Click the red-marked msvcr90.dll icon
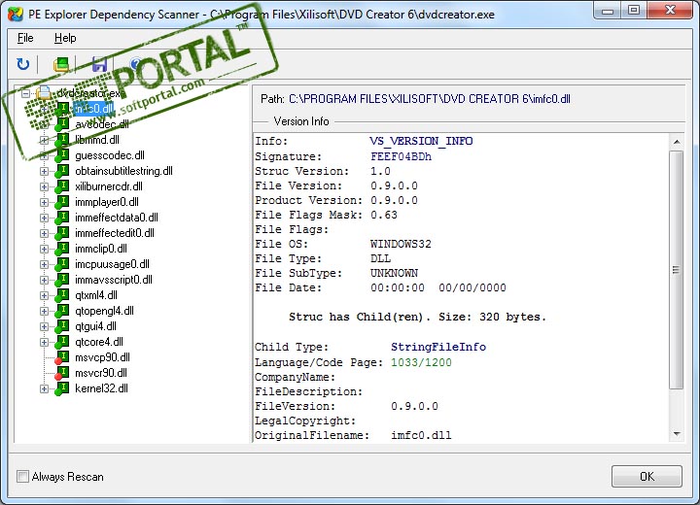The image size is (700, 505). pos(61,373)
